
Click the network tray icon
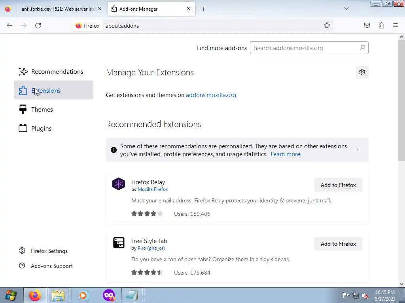356,296
